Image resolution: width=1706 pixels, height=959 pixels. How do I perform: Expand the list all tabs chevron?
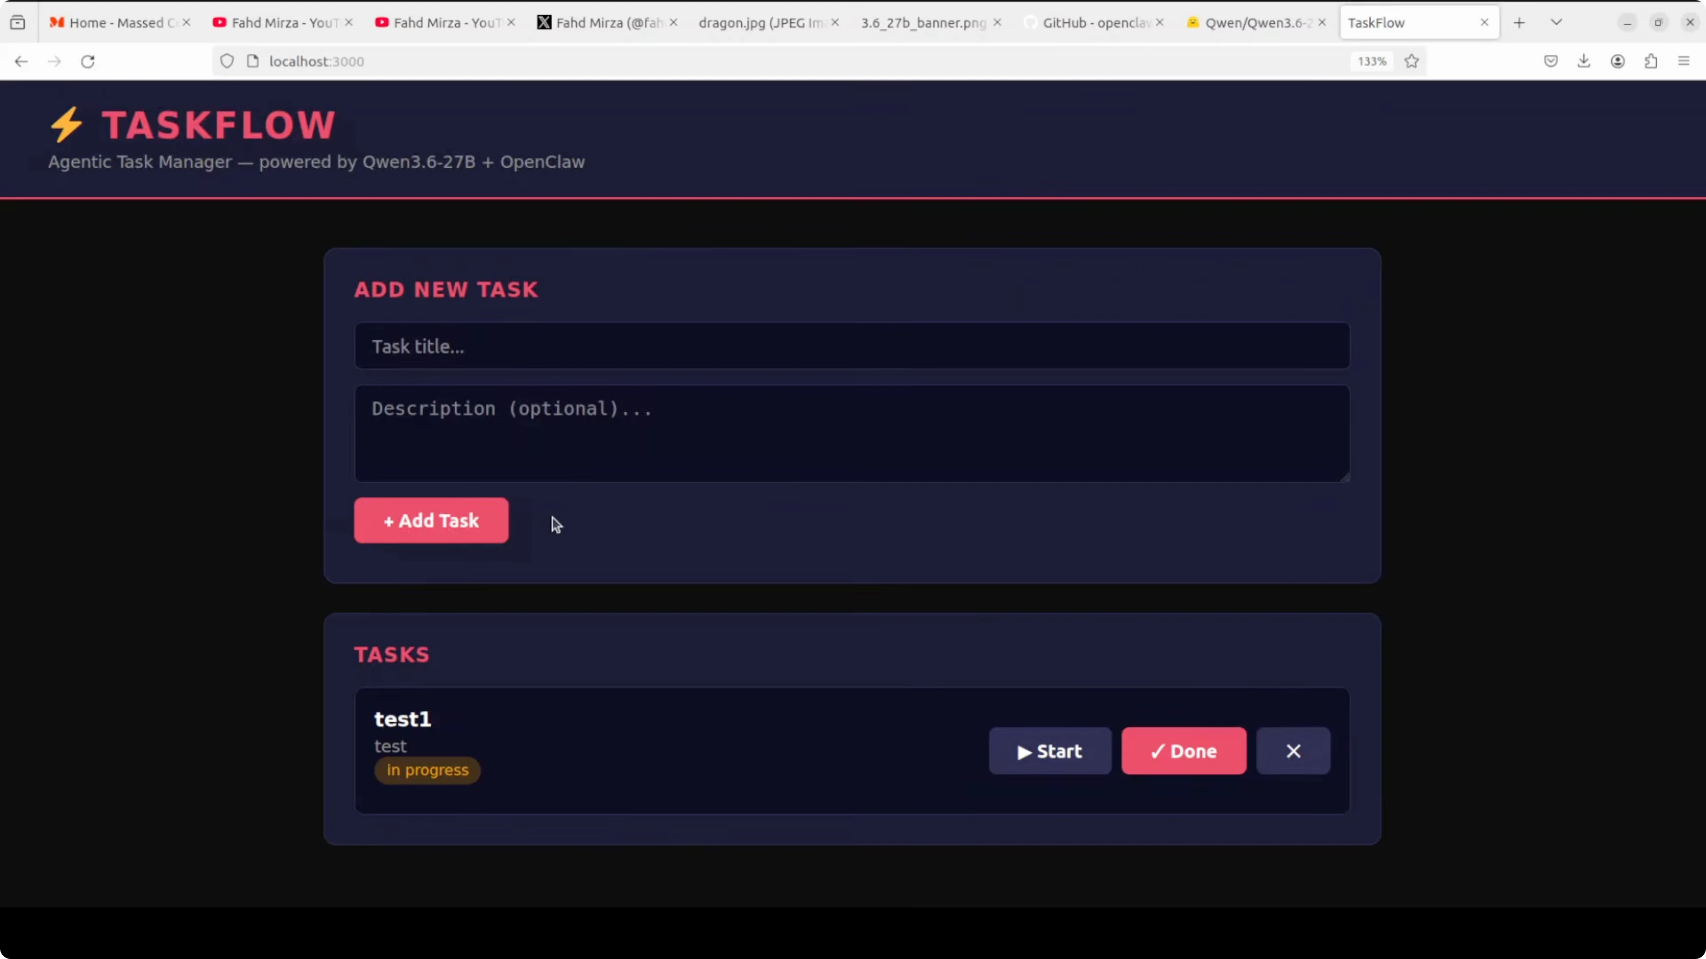coord(1556,23)
